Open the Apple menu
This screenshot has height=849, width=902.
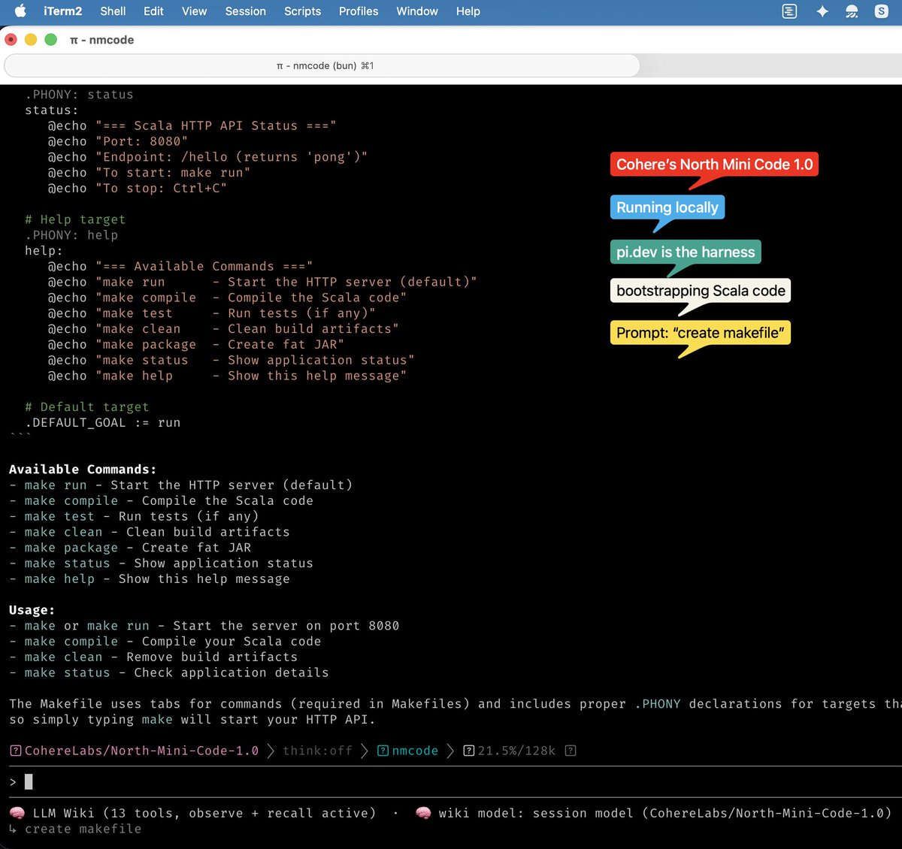tap(20, 11)
